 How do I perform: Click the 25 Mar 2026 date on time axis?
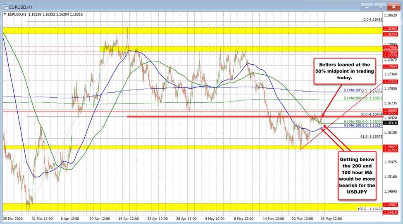click(x=13, y=219)
